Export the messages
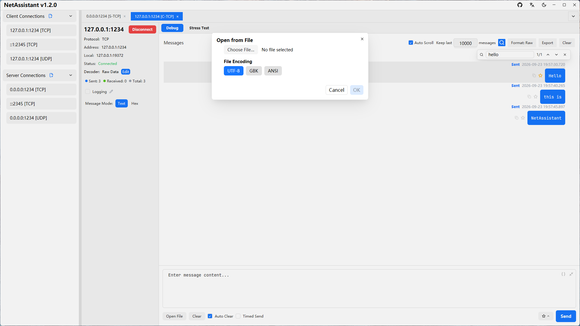Screen dimensions: 580x326 pyautogui.click(x=547, y=43)
